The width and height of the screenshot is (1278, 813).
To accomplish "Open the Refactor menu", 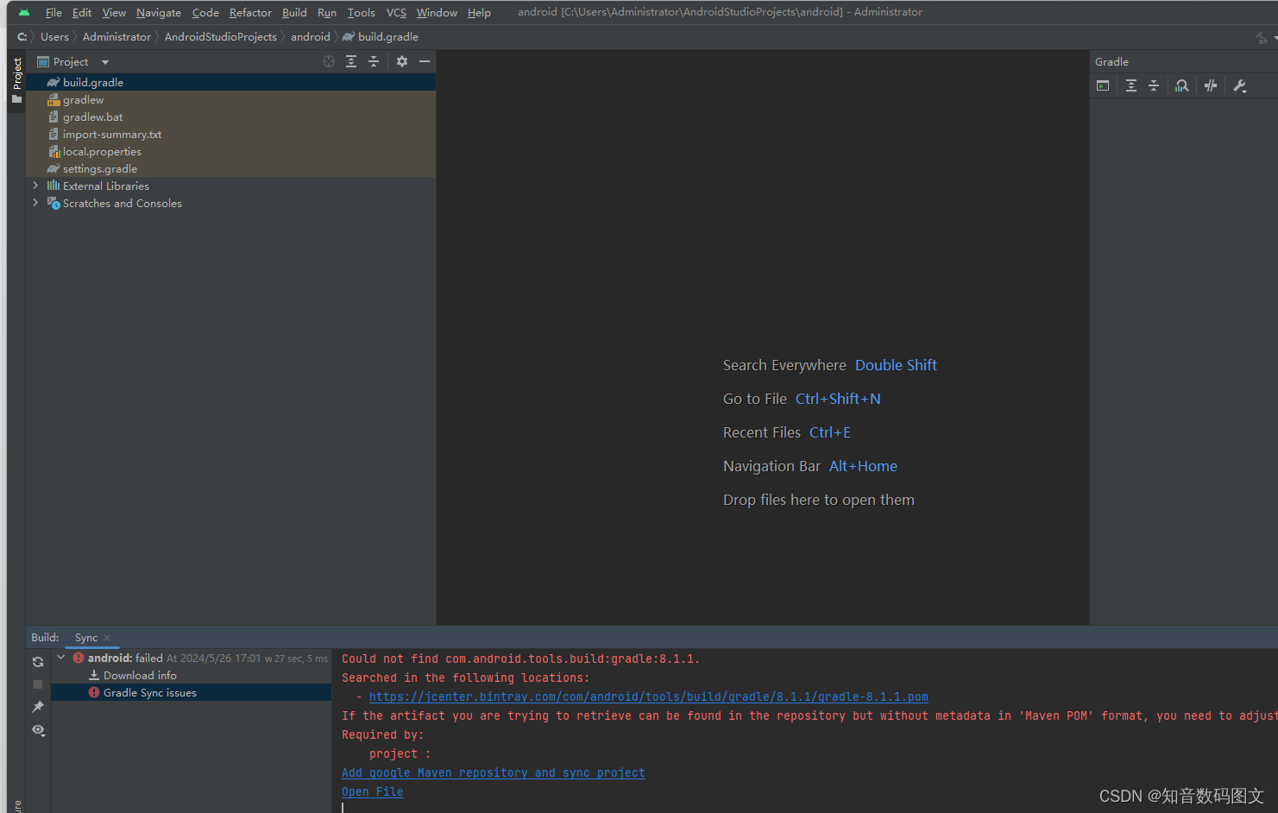I will pos(250,12).
